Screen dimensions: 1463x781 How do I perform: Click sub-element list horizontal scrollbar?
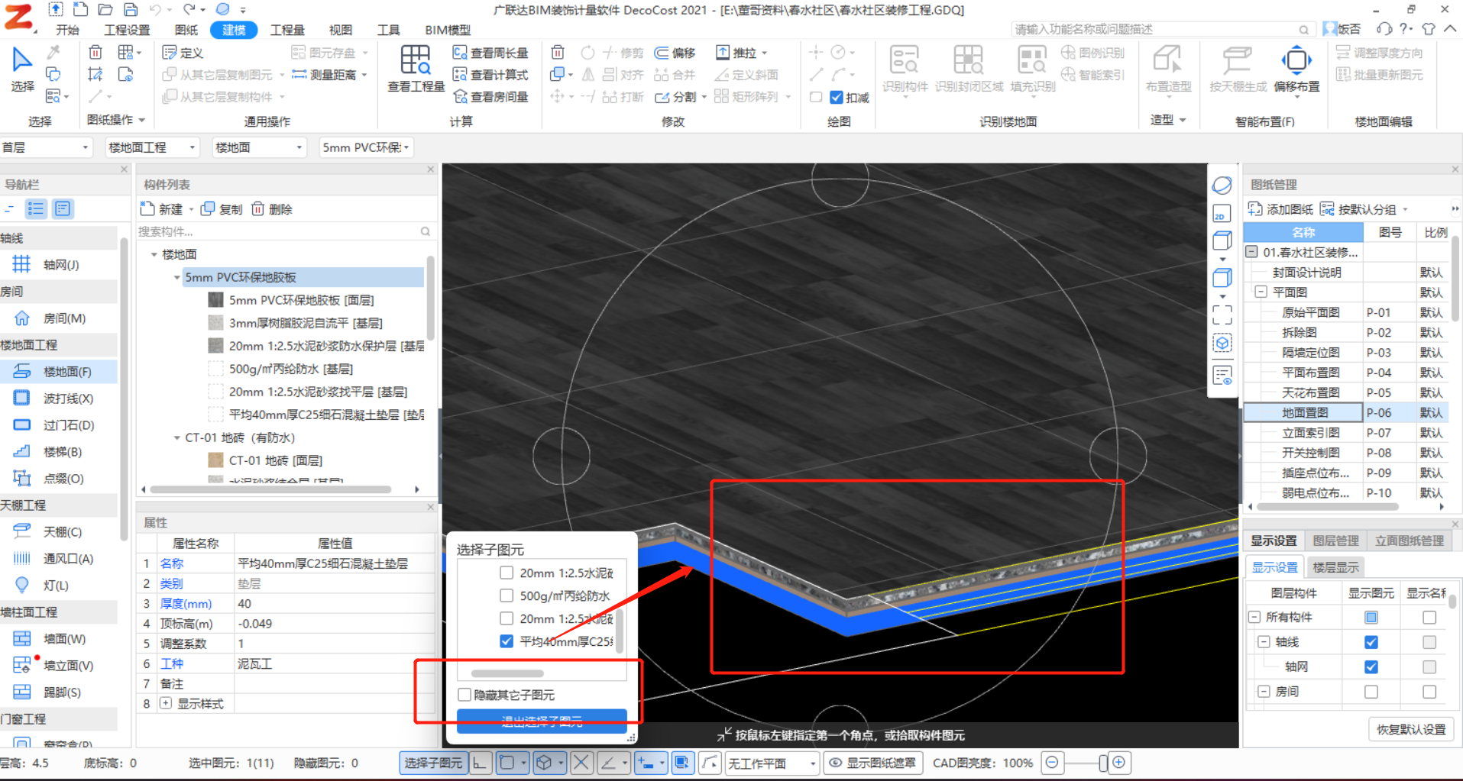click(507, 673)
